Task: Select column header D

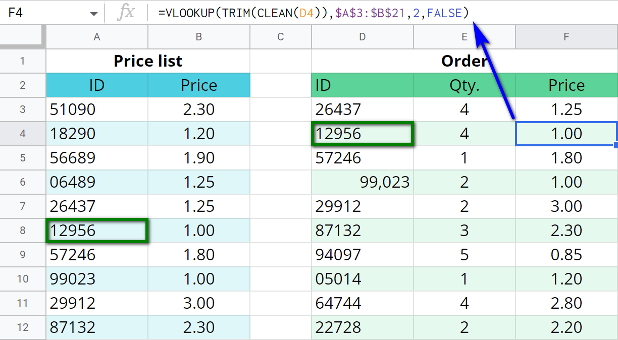Action: (x=363, y=36)
